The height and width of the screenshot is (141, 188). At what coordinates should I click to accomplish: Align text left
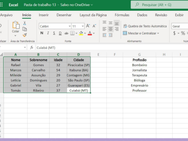[x=105, y=29]
